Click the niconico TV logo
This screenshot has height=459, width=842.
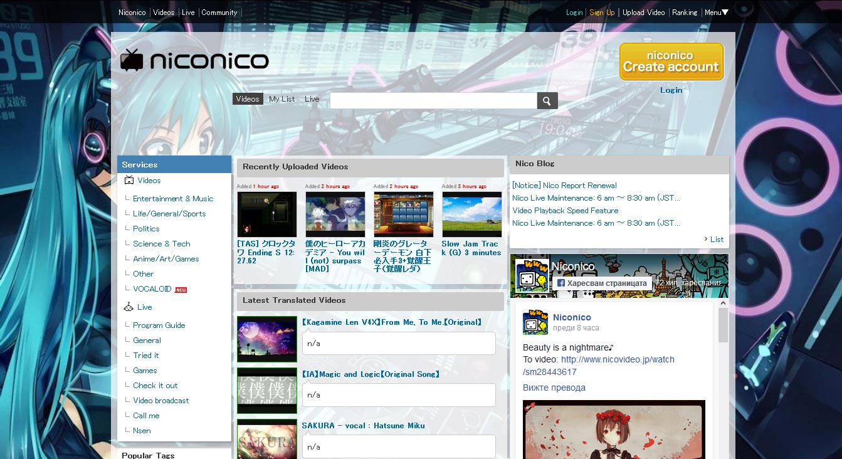click(194, 60)
